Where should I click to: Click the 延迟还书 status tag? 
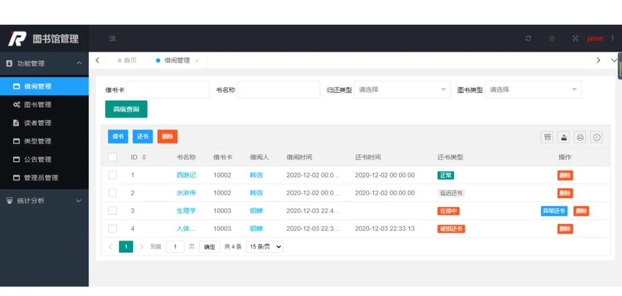[x=451, y=193]
